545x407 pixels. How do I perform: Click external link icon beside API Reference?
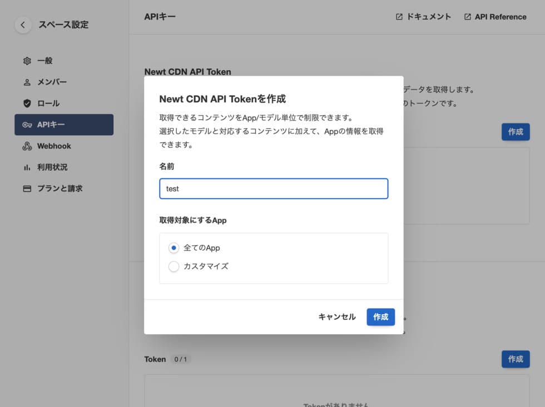(x=468, y=17)
